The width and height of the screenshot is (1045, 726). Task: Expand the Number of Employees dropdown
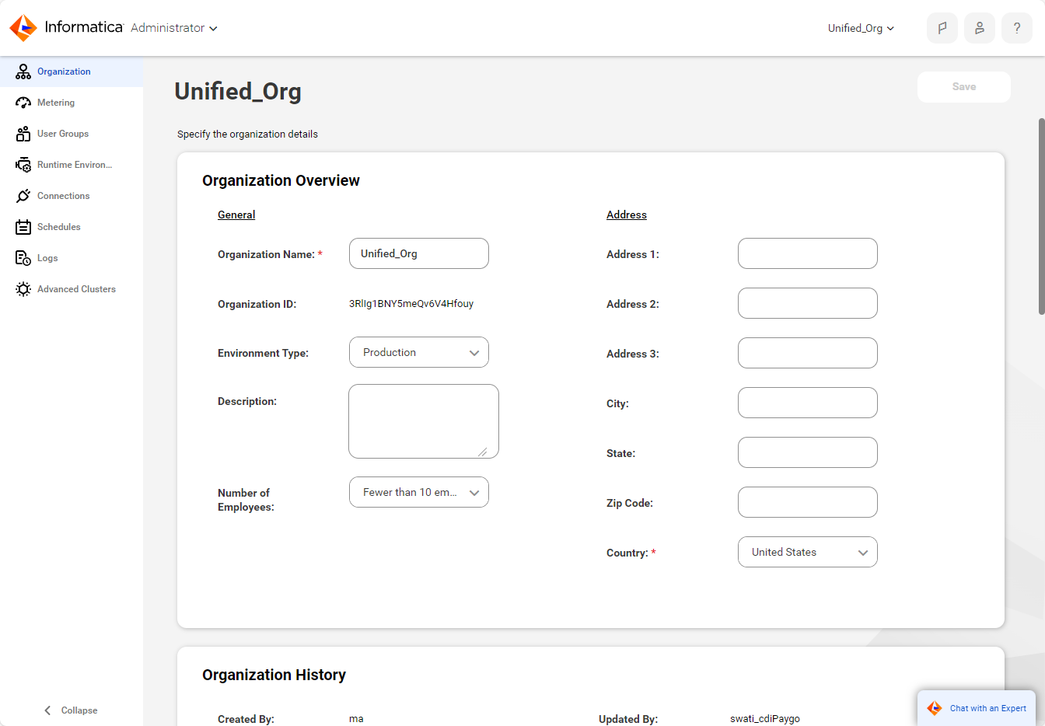419,492
